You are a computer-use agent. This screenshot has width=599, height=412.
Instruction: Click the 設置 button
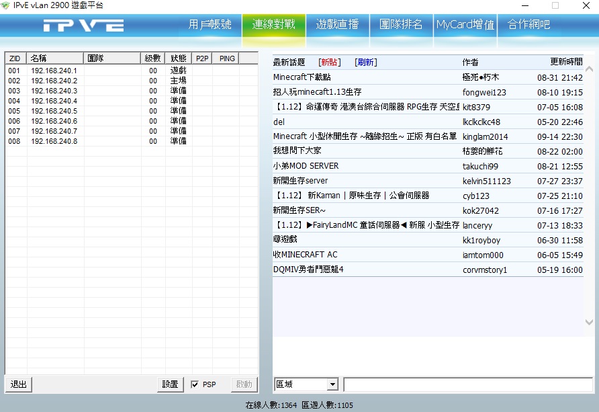point(171,384)
